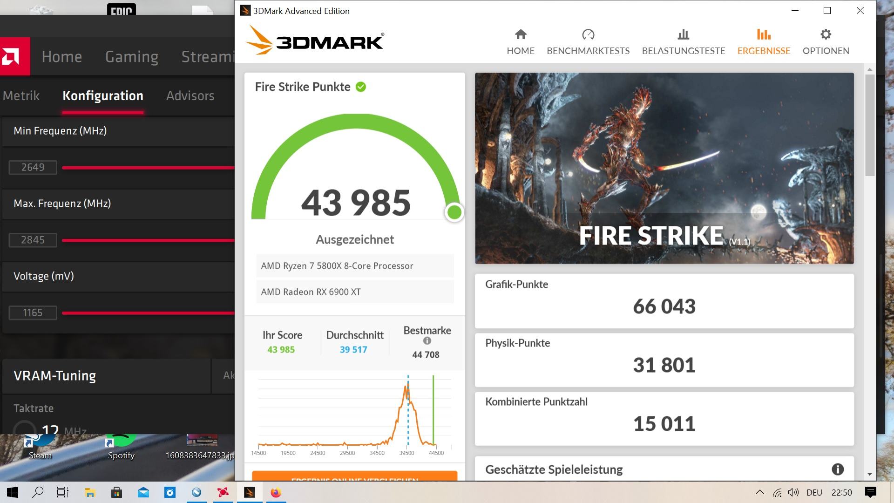894x503 pixels.
Task: Click the Min Frequenz slider track
Action: (x=148, y=168)
